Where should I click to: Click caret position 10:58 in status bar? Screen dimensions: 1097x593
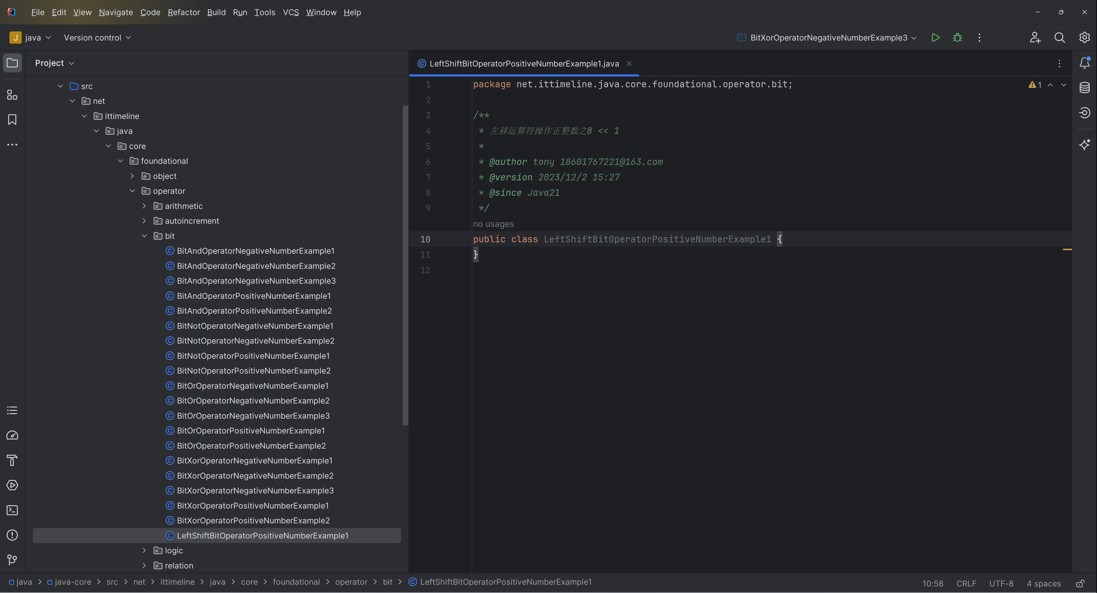point(932,583)
